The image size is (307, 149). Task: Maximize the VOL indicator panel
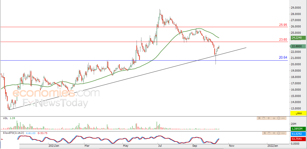[x=264, y=118]
